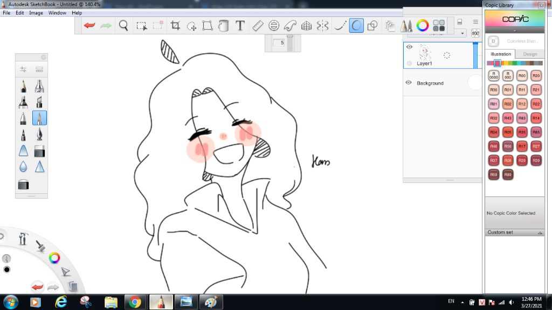The image size is (552, 310).
Task: Show hidden system tray icons
Action: (x=462, y=302)
